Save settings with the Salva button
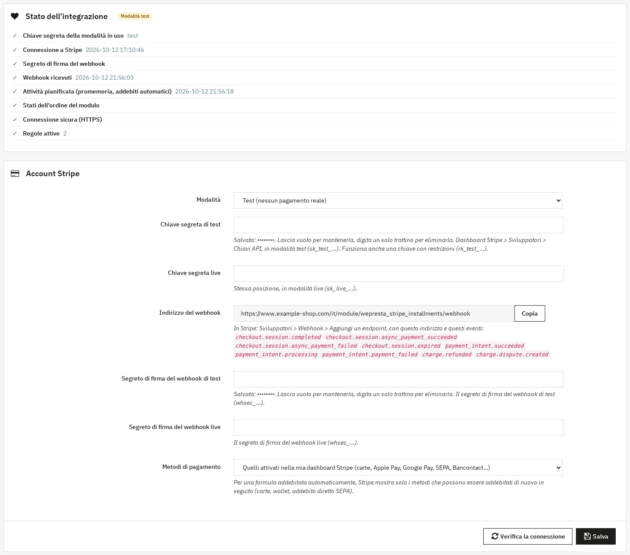630x555 pixels. tap(596, 536)
